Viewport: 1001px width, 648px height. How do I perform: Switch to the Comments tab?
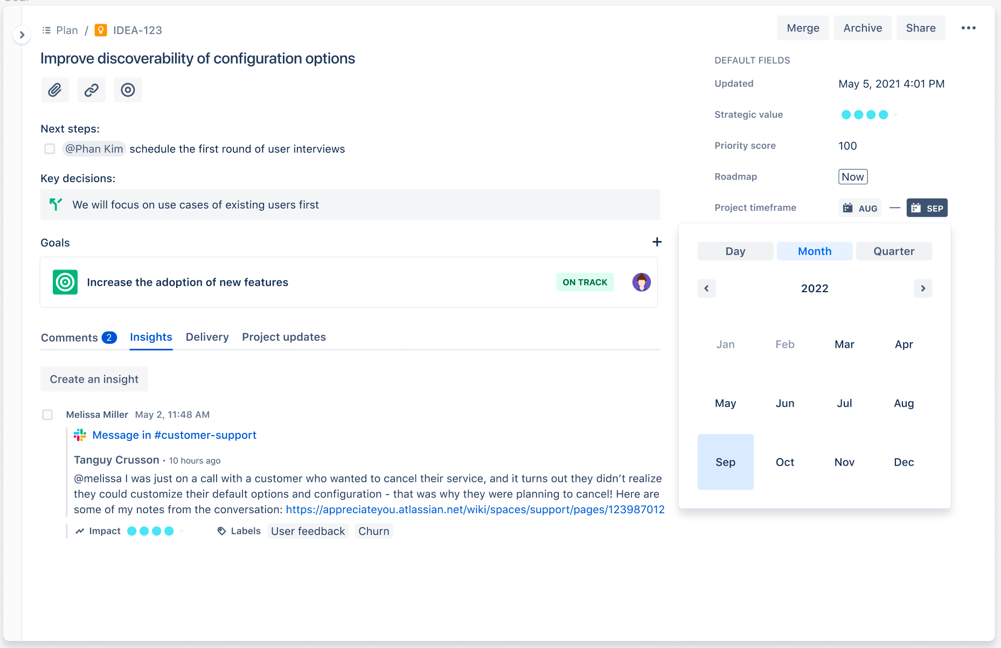[x=69, y=337]
